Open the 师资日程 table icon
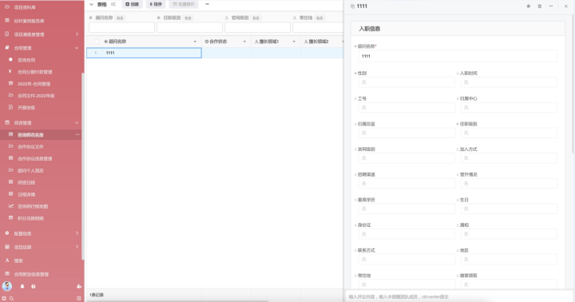 coord(10,182)
